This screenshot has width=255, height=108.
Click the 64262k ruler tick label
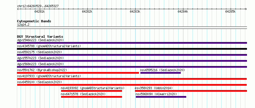[x=87, y=11]
